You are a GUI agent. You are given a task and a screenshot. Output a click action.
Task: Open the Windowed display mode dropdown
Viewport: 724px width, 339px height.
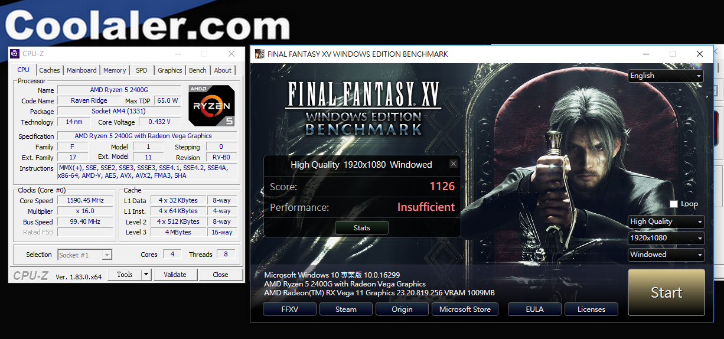point(667,255)
